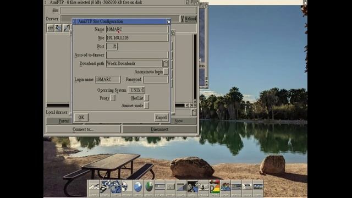Click OK in Site Configuration dialog
Viewport: 352px width, 198px height.
(81, 117)
